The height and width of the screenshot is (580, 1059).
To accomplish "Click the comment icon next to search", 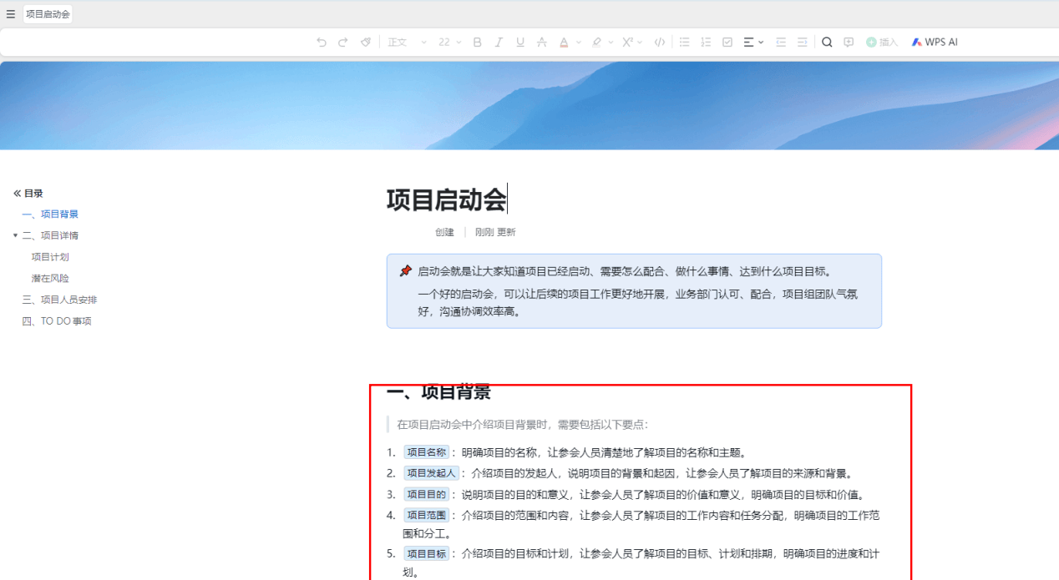I will pyautogui.click(x=849, y=42).
